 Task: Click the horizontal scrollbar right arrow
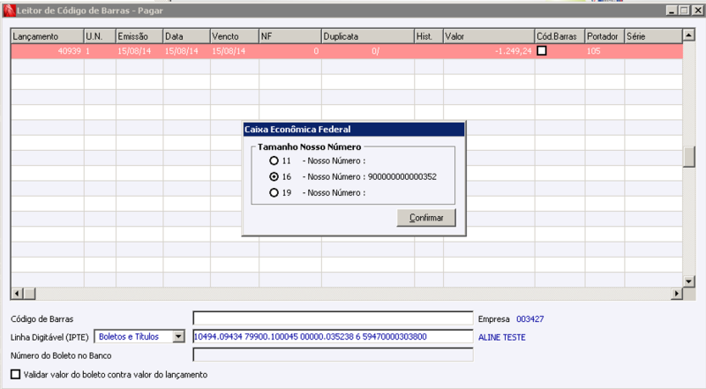677,294
